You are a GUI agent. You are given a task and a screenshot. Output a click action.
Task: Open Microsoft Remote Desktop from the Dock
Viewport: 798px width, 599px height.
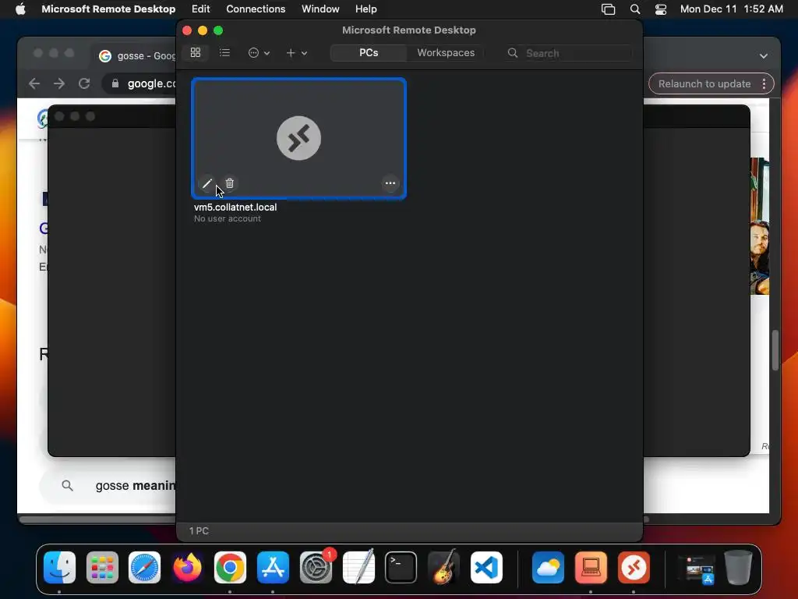coord(634,568)
